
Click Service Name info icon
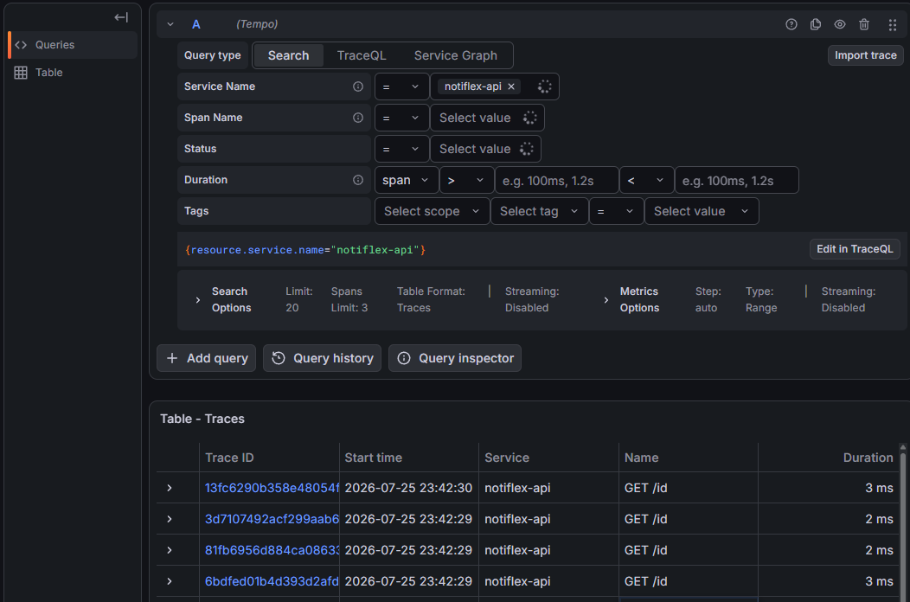(358, 86)
